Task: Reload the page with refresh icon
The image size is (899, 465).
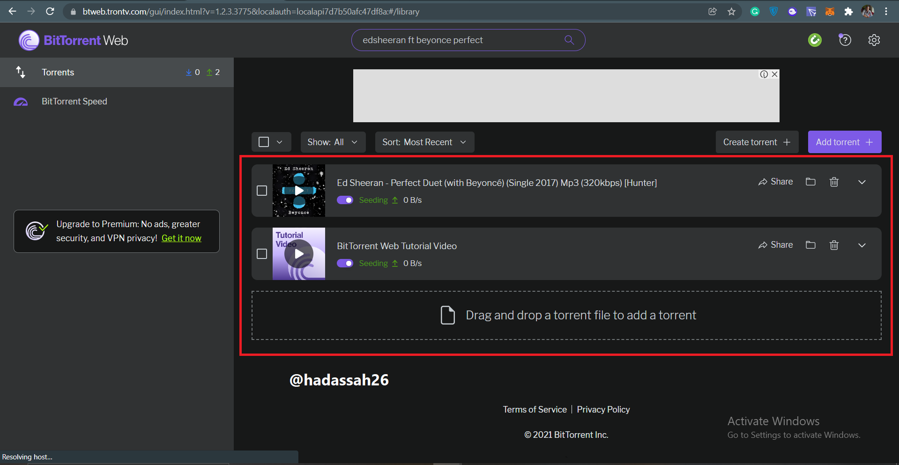Action: tap(50, 11)
